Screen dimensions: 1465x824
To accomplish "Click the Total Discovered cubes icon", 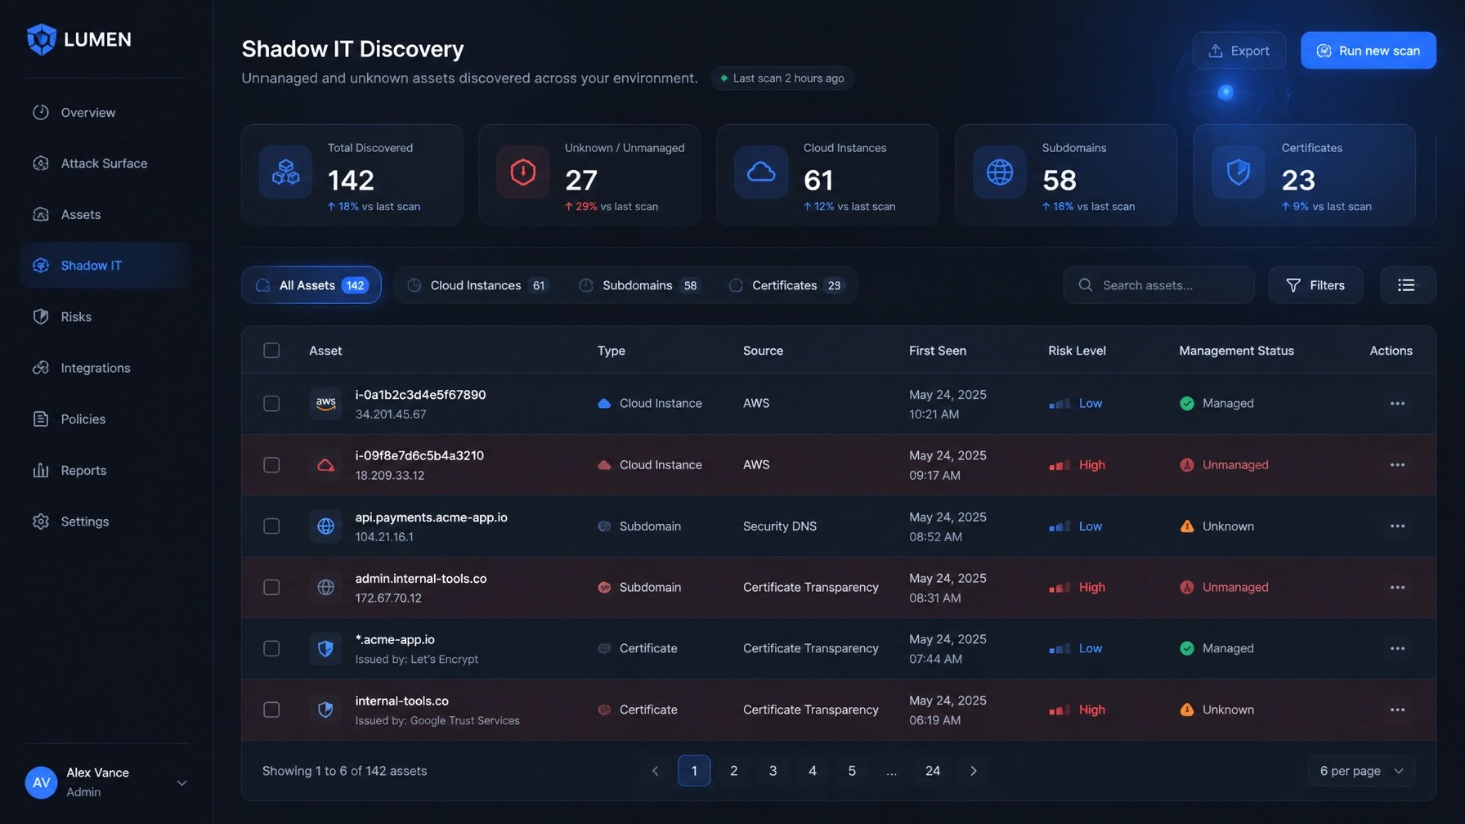I will point(285,172).
